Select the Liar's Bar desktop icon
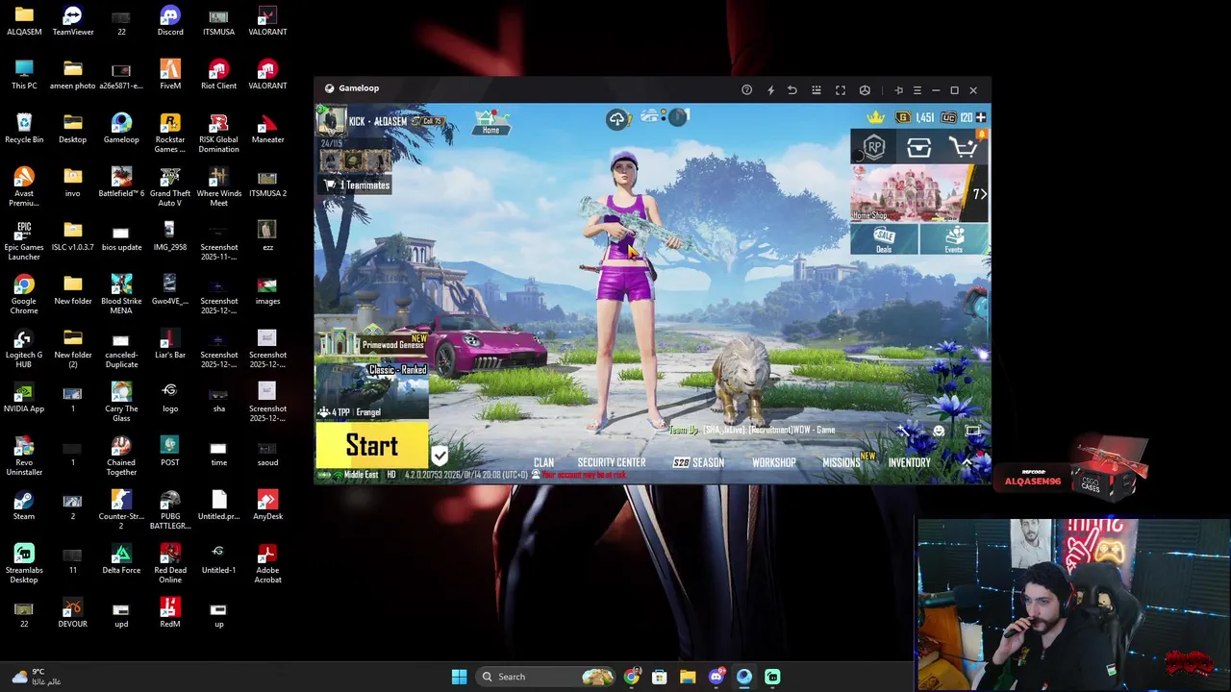The image size is (1231, 692). [170, 344]
